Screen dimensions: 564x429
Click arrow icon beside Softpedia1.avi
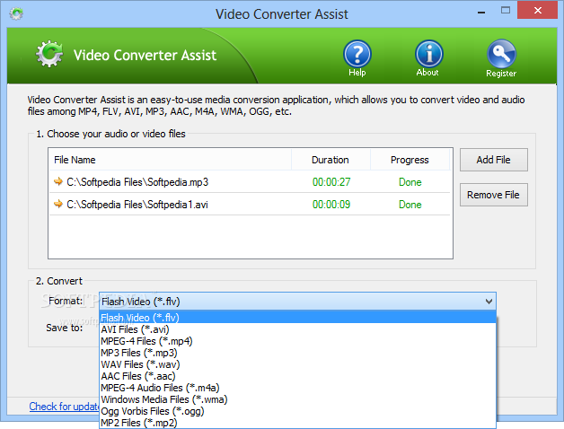tap(57, 205)
